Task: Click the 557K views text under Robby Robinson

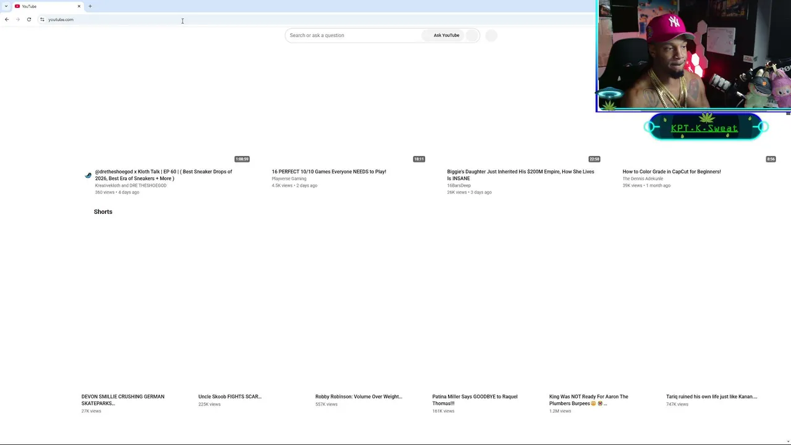Action: pos(326,404)
